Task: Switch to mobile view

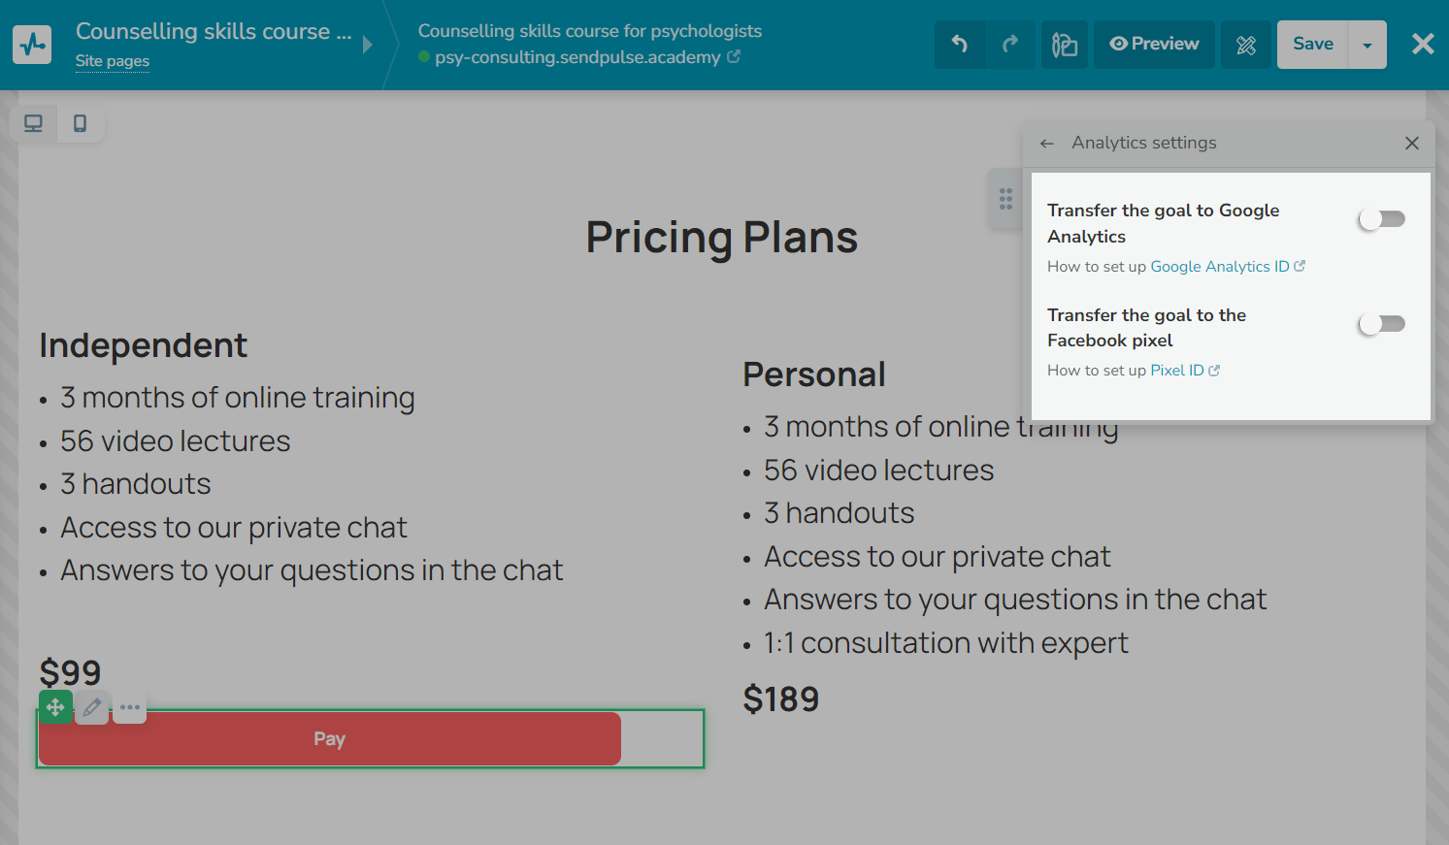Action: [81, 123]
